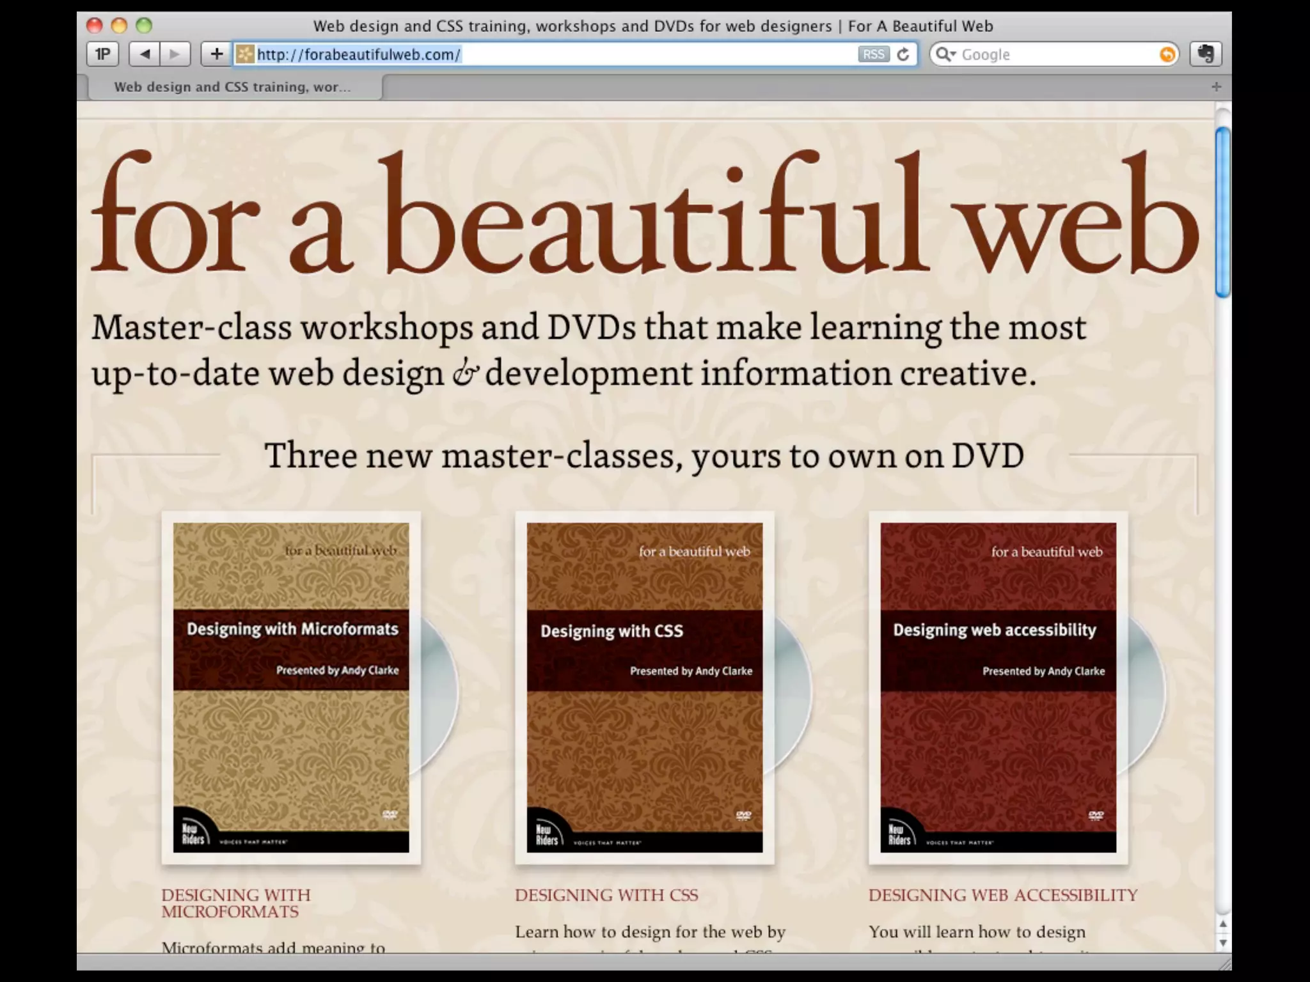This screenshot has width=1310, height=982.
Task: Go back with the left arrow
Action: [145, 54]
